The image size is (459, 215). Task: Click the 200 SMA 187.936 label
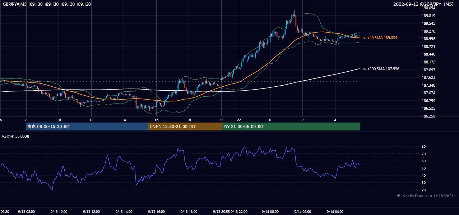click(381, 69)
